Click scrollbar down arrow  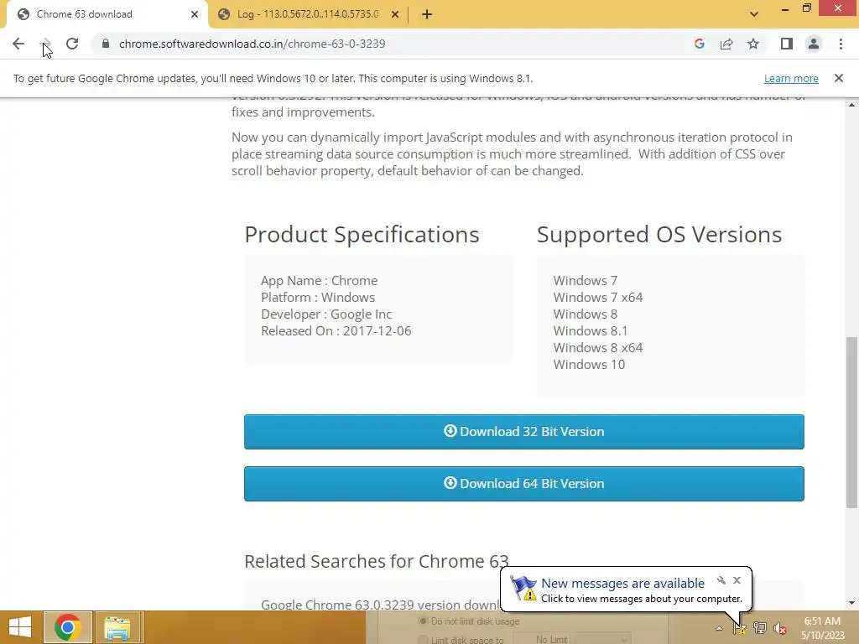(x=851, y=604)
